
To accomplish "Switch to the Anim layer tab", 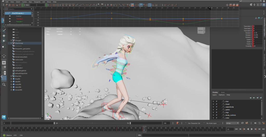I will [x=223, y=92].
